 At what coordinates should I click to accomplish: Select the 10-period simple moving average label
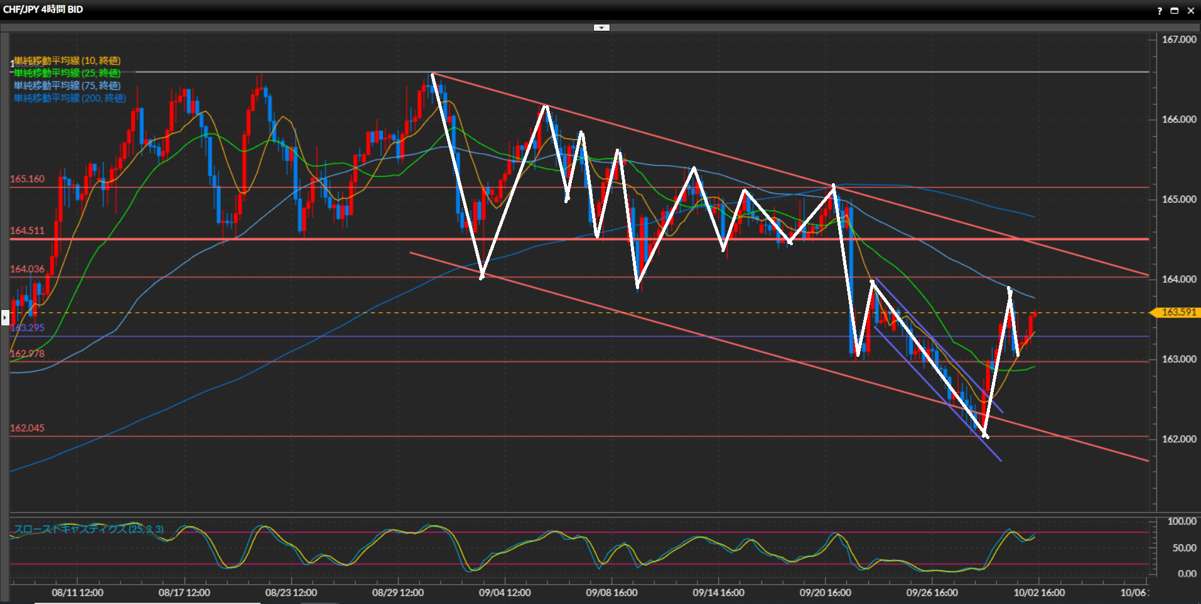67,61
